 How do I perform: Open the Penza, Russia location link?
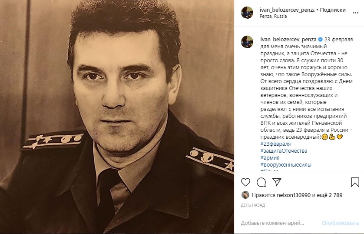pyautogui.click(x=273, y=16)
